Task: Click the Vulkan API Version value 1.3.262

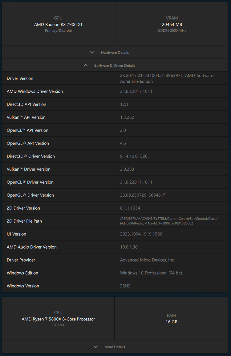Action: tap(127, 117)
